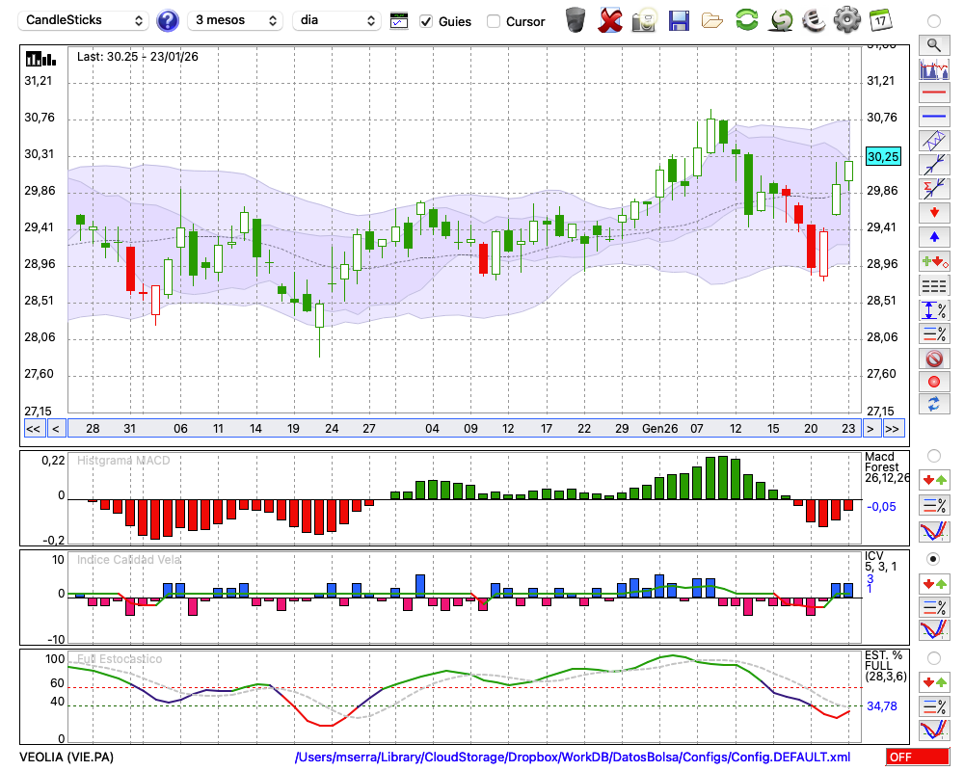
Task: Open the blue question mark help
Action: [168, 20]
